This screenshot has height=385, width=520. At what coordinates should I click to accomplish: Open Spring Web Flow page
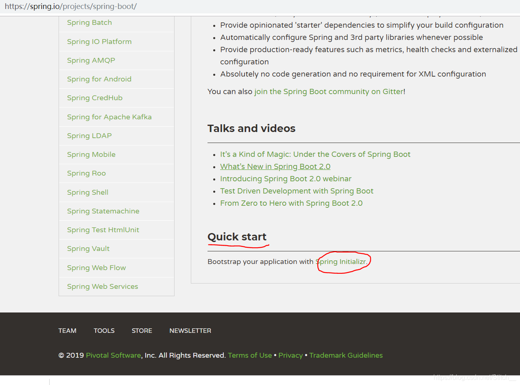(96, 268)
